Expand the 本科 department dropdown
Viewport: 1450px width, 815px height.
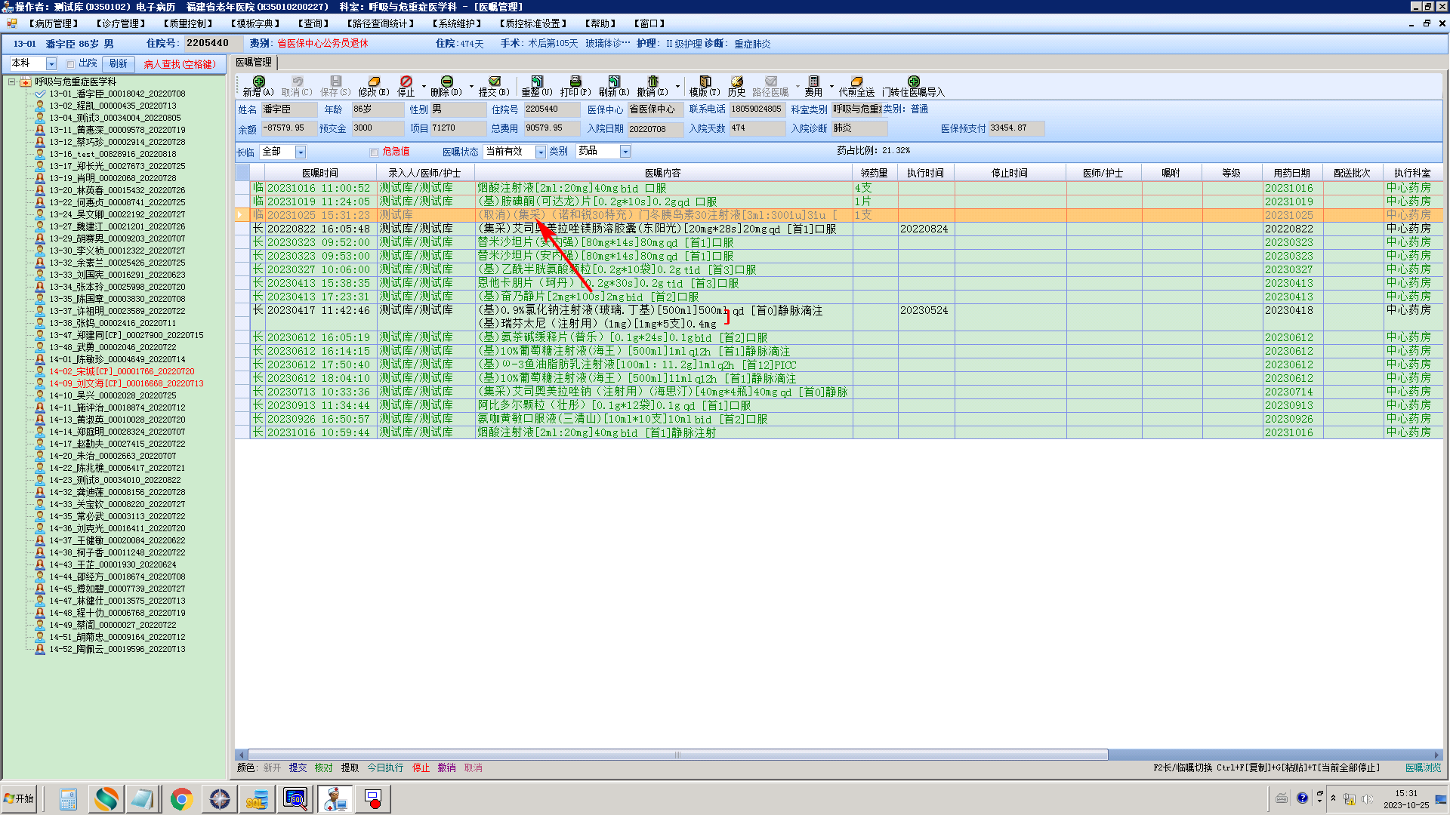pyautogui.click(x=51, y=64)
